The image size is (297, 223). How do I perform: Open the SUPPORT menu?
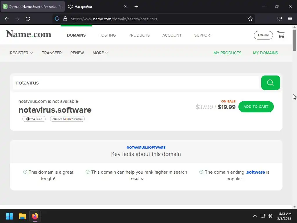coord(203,35)
